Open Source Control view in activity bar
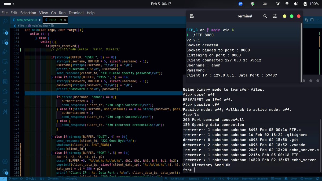322x181 pixels. (5, 31)
